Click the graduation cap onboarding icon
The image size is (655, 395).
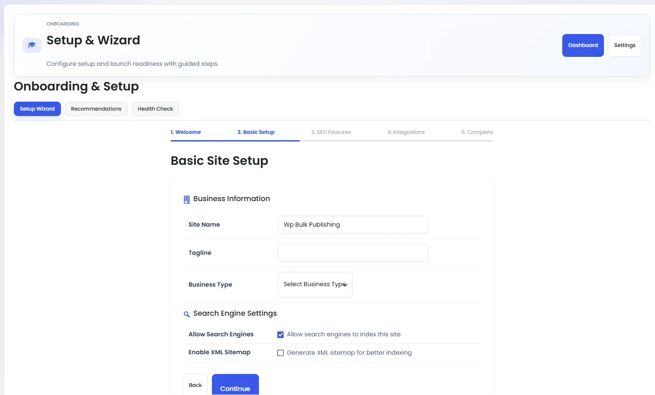click(x=32, y=45)
